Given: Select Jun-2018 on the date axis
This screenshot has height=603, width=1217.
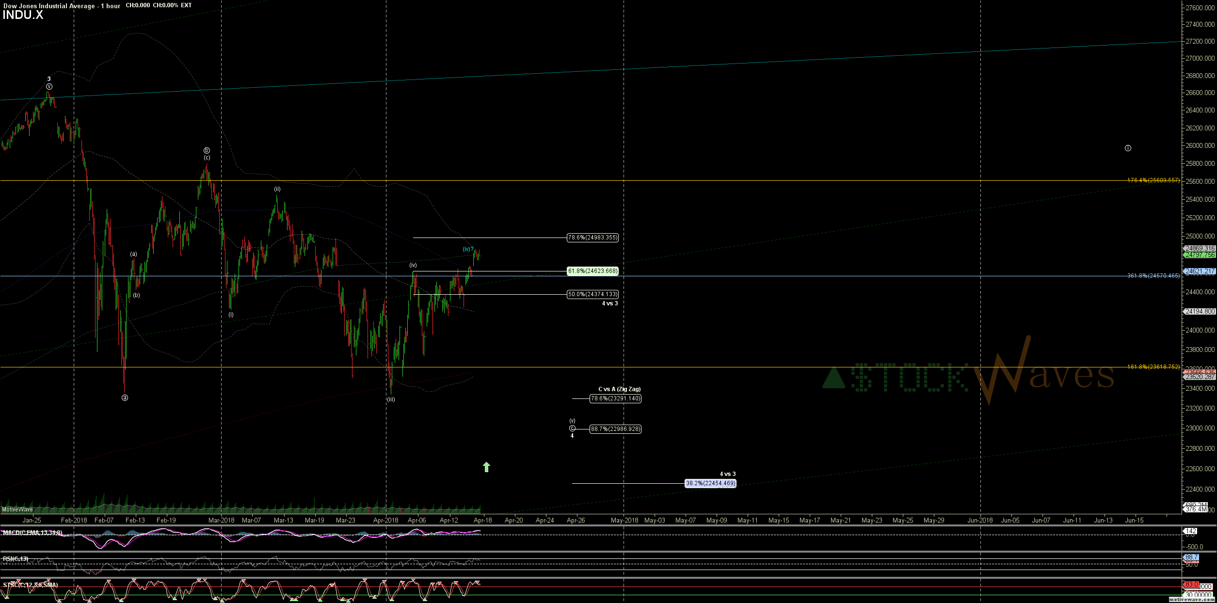Looking at the screenshot, I should [980, 520].
